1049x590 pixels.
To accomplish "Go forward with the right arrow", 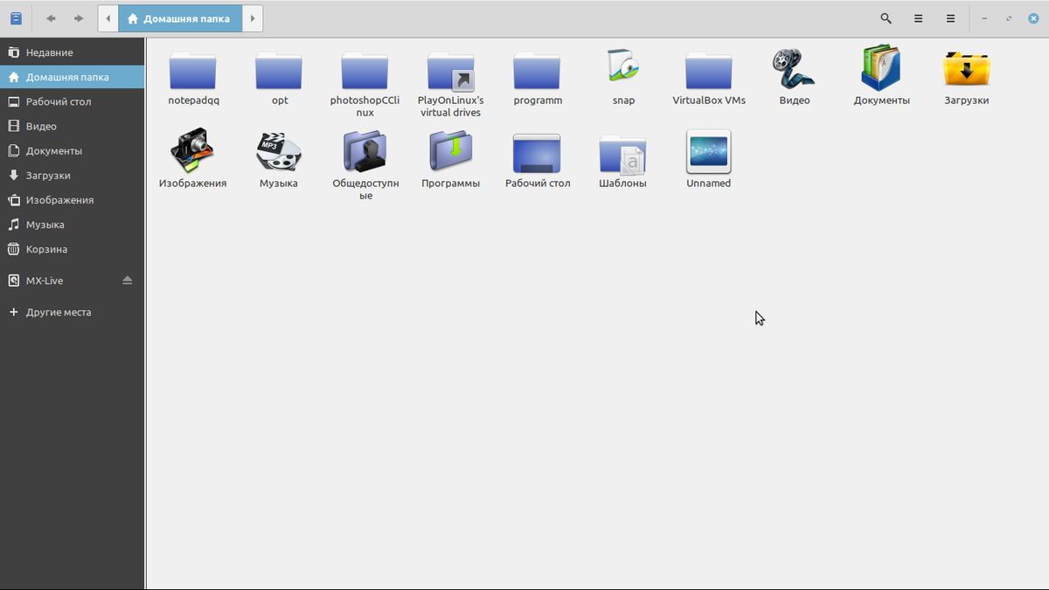I will point(79,18).
